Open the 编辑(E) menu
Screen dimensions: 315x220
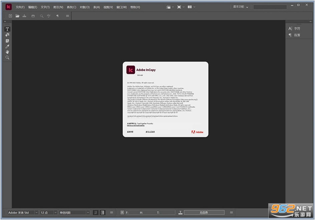tap(33, 7)
